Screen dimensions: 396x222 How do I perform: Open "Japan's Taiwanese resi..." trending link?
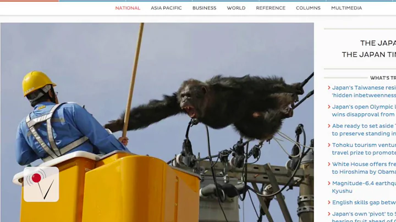pos(364,91)
